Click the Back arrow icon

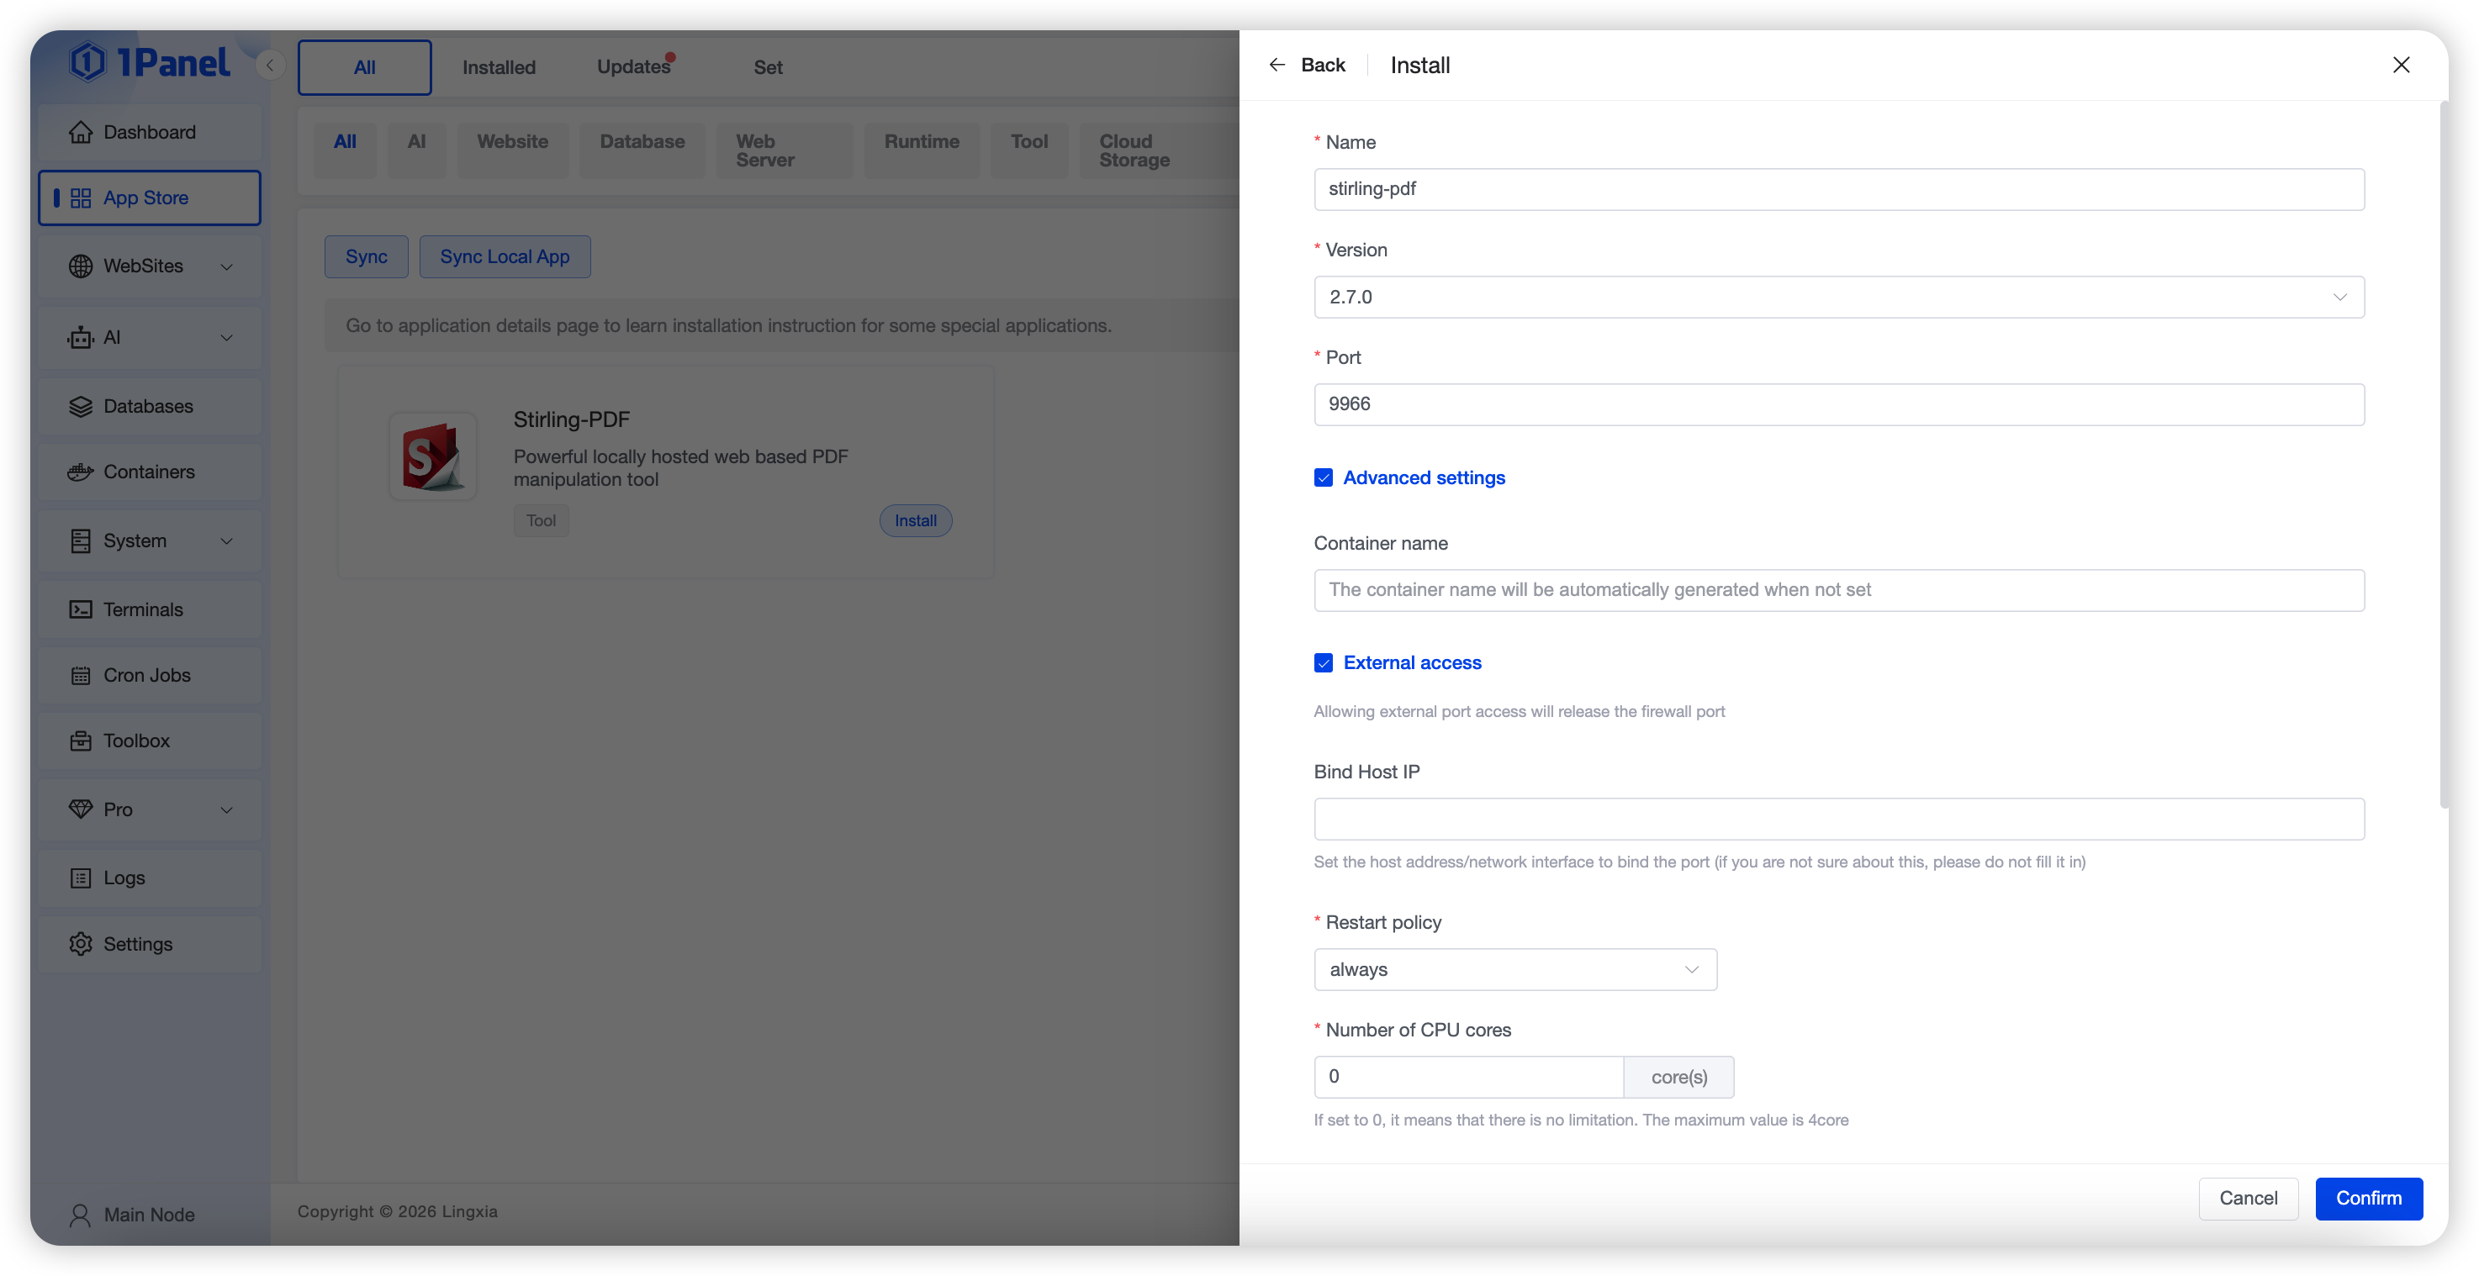point(1277,65)
